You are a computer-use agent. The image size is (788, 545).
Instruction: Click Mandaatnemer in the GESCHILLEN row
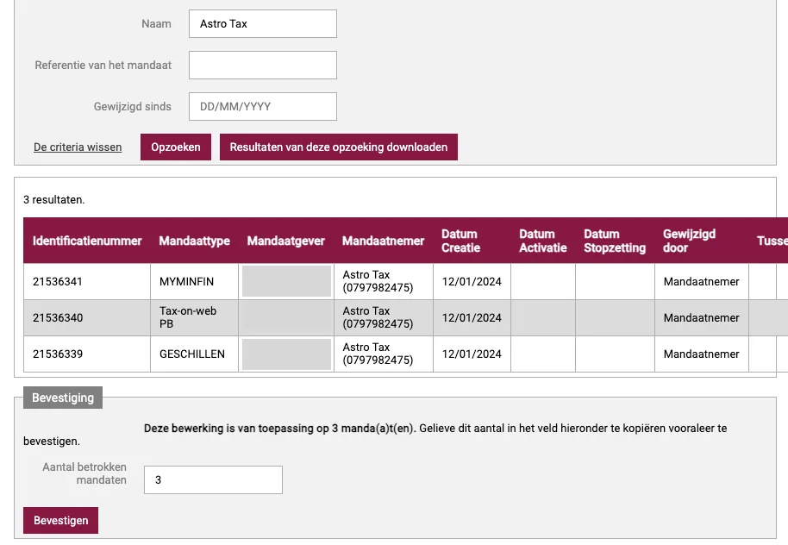[701, 354]
